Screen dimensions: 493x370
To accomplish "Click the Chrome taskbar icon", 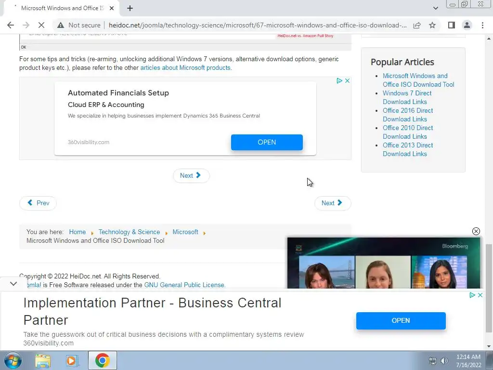I will click(x=103, y=360).
